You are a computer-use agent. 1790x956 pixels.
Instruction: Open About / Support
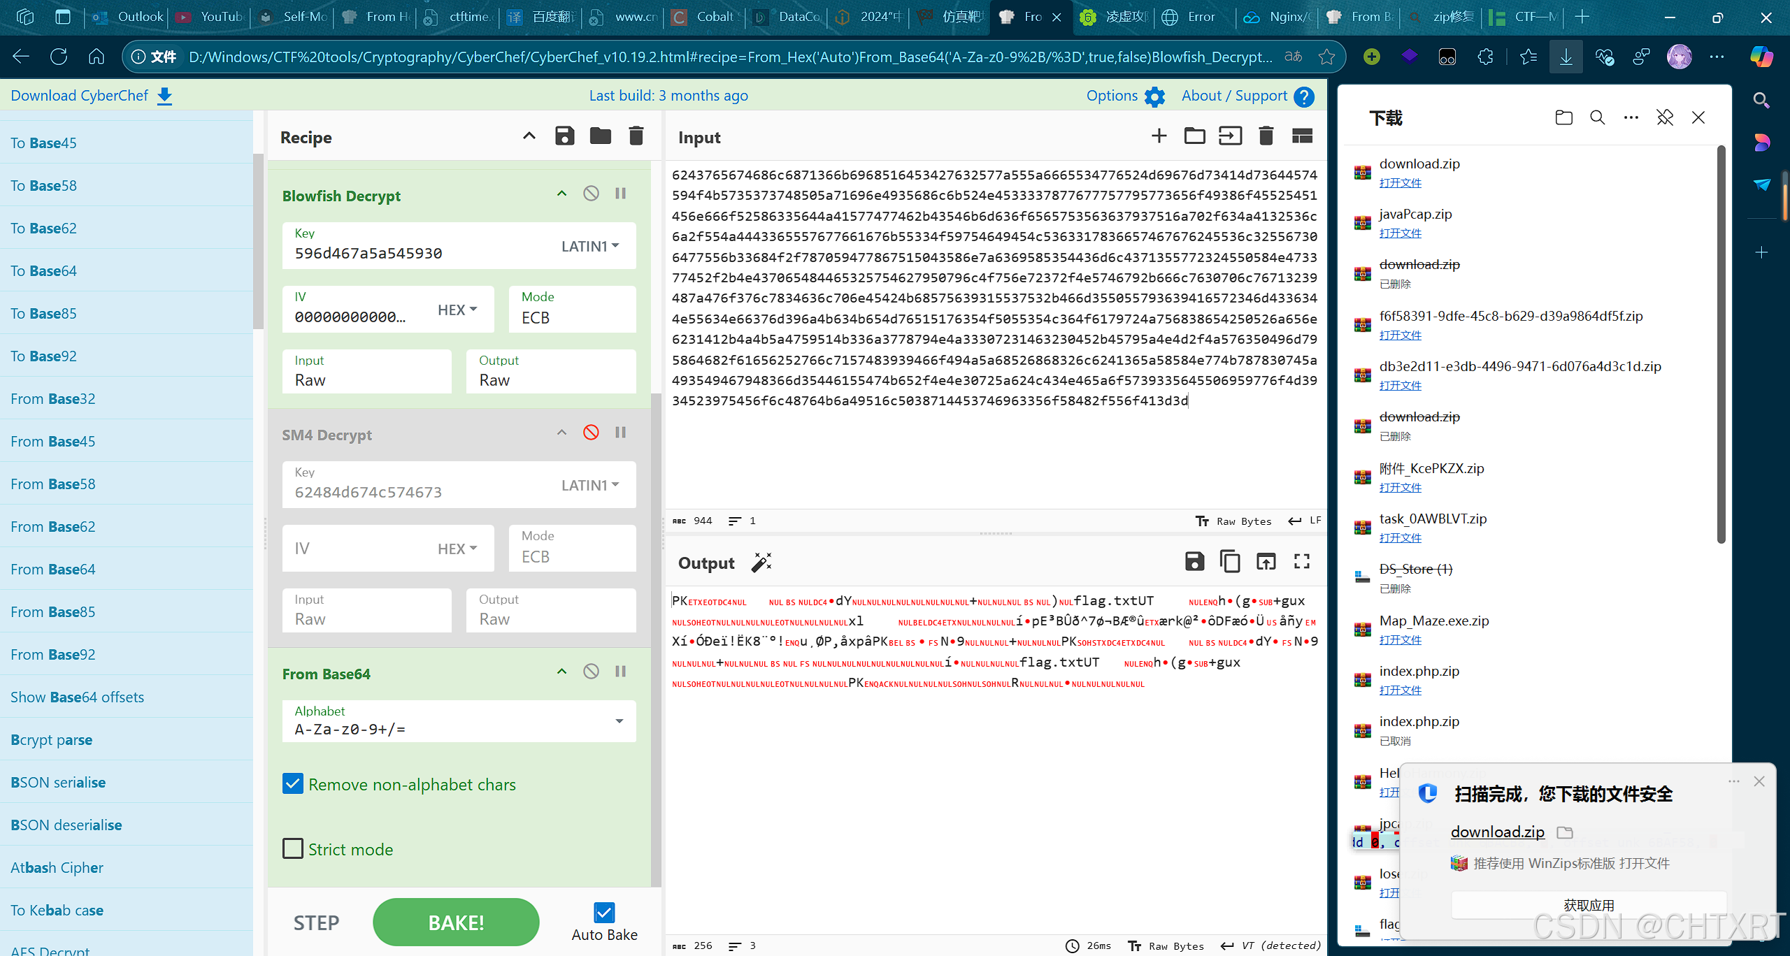coord(1247,96)
